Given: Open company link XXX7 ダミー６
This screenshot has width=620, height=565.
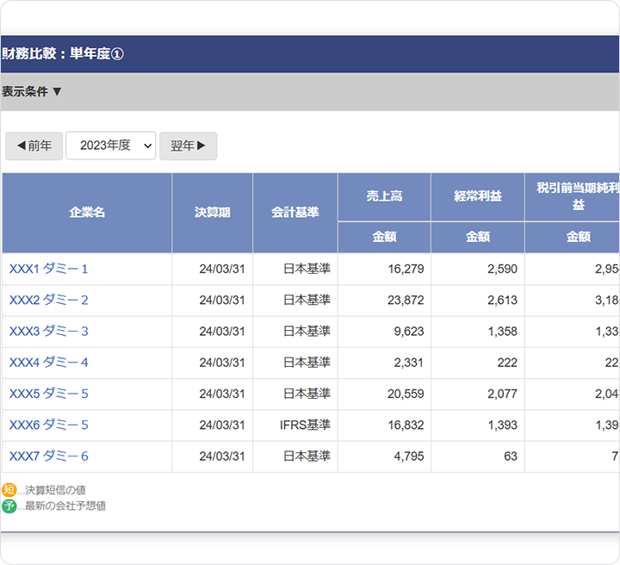Looking at the screenshot, I should point(49,456).
